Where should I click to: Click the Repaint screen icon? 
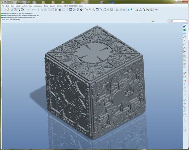click(71, 10)
